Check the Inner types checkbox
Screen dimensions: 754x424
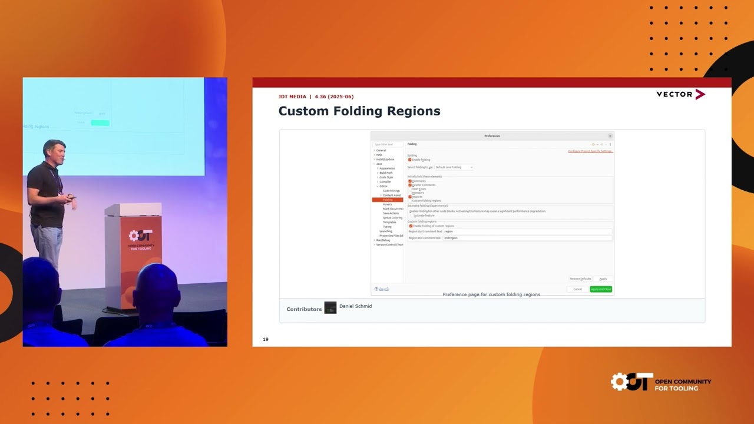tap(410, 189)
